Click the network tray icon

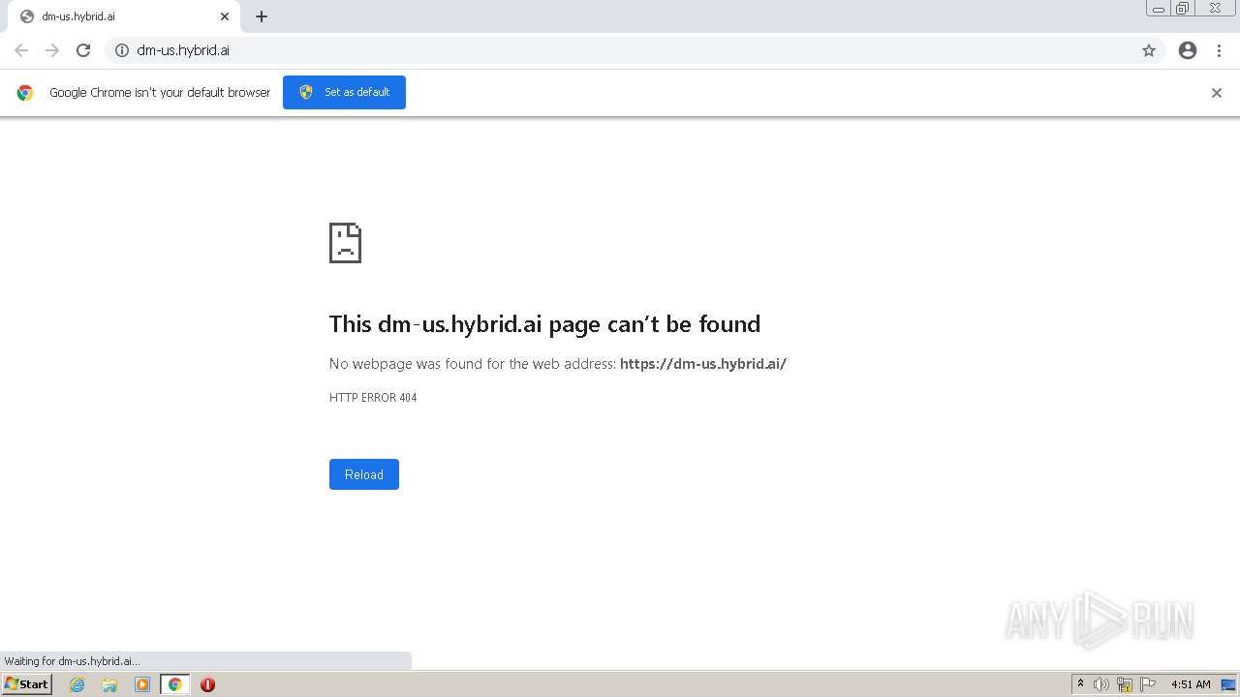(x=1125, y=684)
